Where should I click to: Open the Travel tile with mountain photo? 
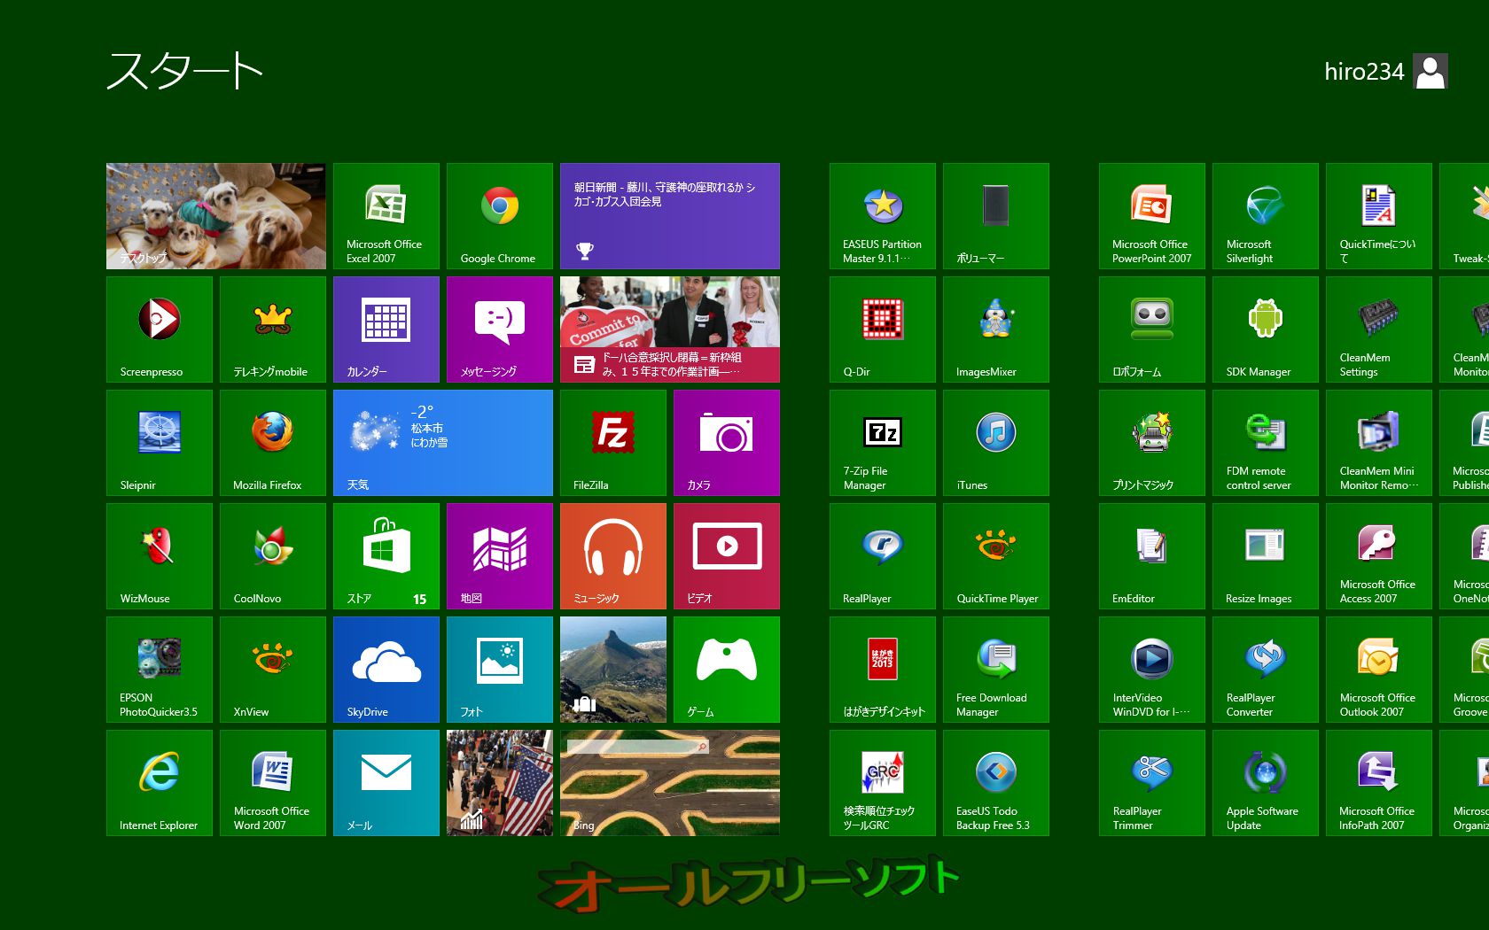coord(613,670)
